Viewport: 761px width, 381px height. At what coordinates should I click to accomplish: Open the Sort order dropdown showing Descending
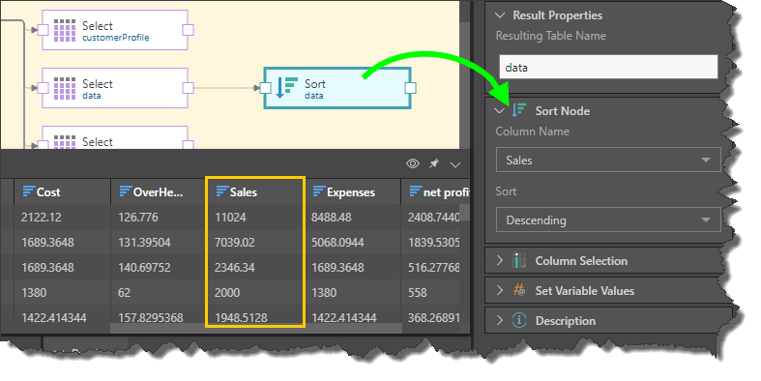pyautogui.click(x=608, y=220)
